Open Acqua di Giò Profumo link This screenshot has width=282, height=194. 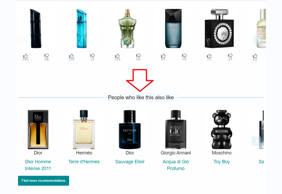[x=176, y=165]
